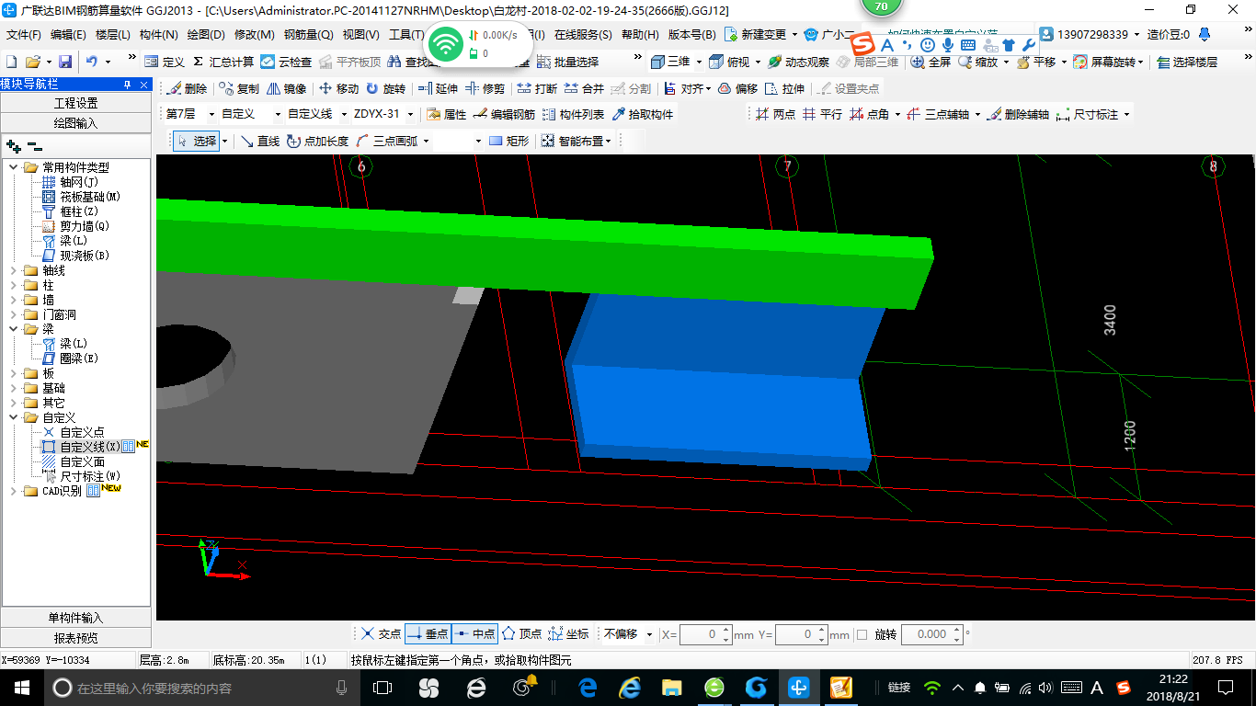Viewport: 1256px width, 706px height.
Task: Click the 删除 delete tool
Action: [187, 88]
